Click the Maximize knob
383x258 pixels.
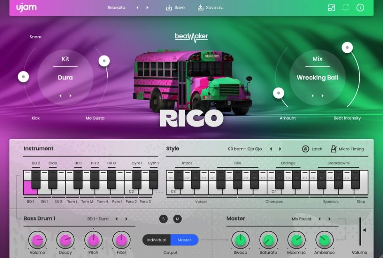point(296,240)
